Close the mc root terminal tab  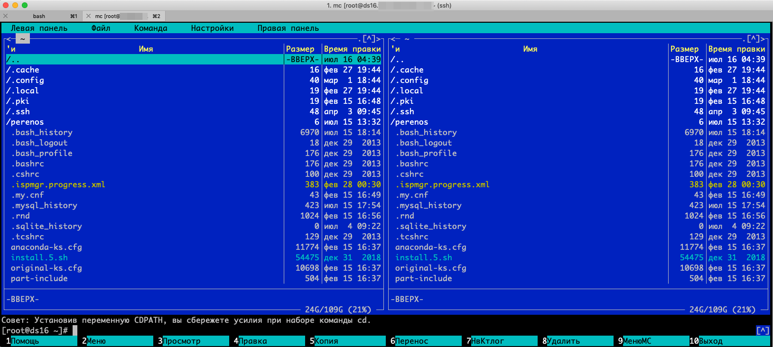[88, 16]
